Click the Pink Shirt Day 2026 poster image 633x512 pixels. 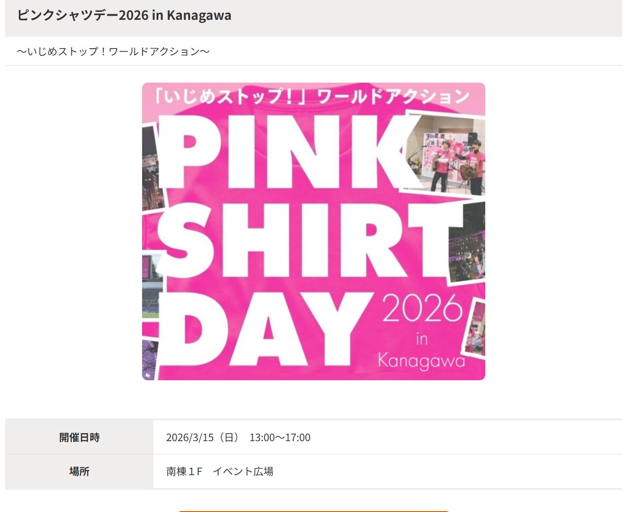(x=313, y=231)
